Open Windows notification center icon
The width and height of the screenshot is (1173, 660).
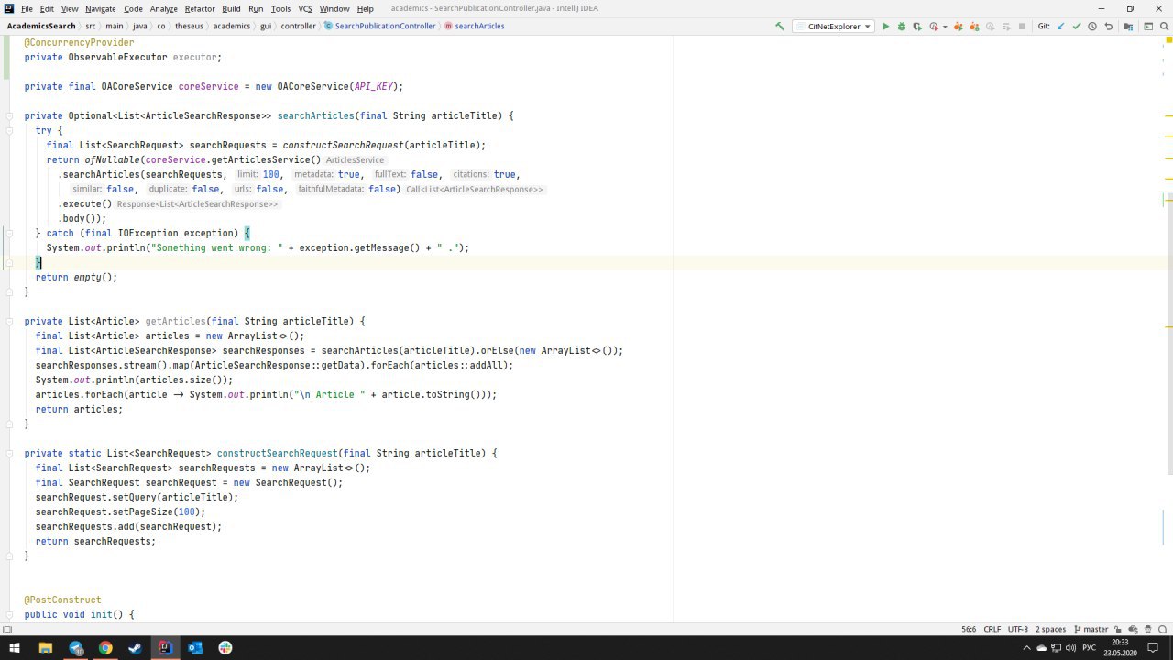pyautogui.click(x=1155, y=648)
